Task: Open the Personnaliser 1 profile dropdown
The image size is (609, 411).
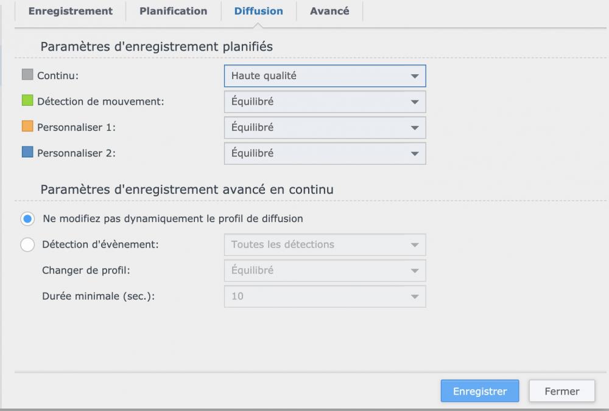Action: coord(325,128)
